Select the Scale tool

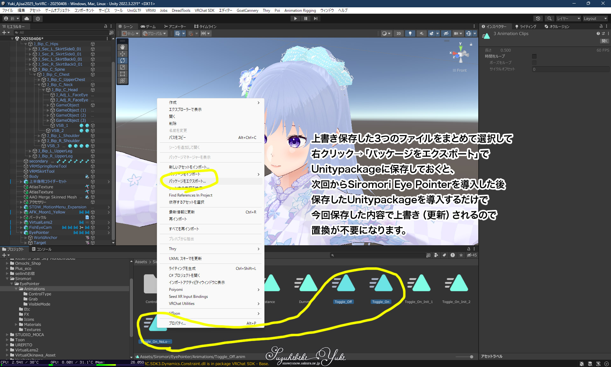[123, 67]
